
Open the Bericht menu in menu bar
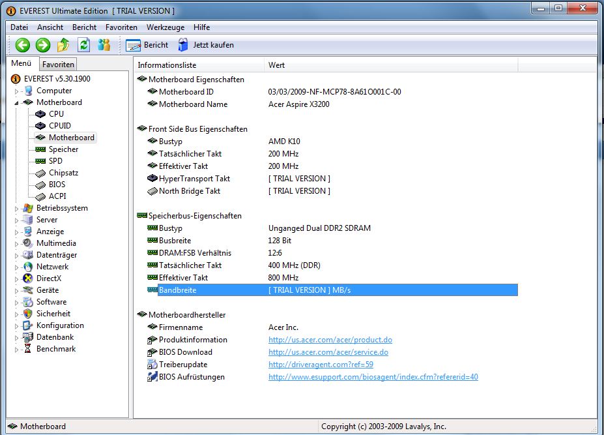pos(84,27)
